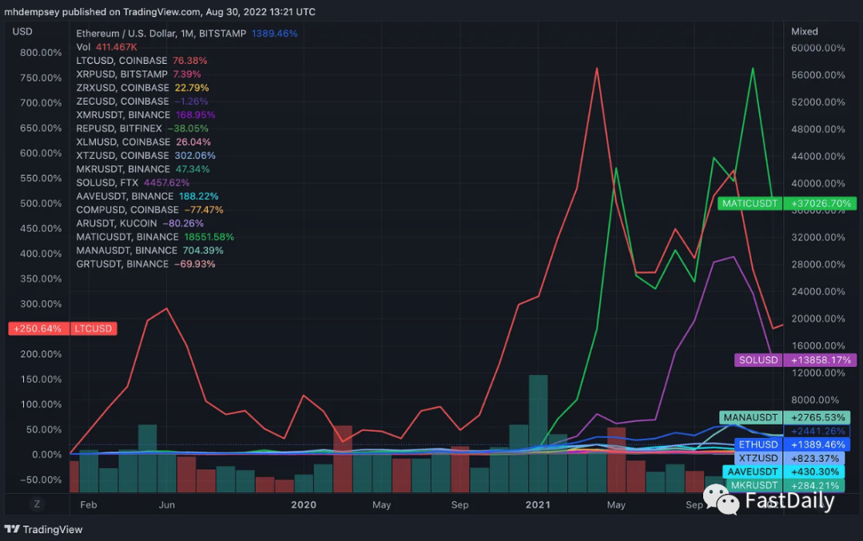Click the MKRUSDT +284.21% price label
The image size is (863, 541).
click(785, 485)
